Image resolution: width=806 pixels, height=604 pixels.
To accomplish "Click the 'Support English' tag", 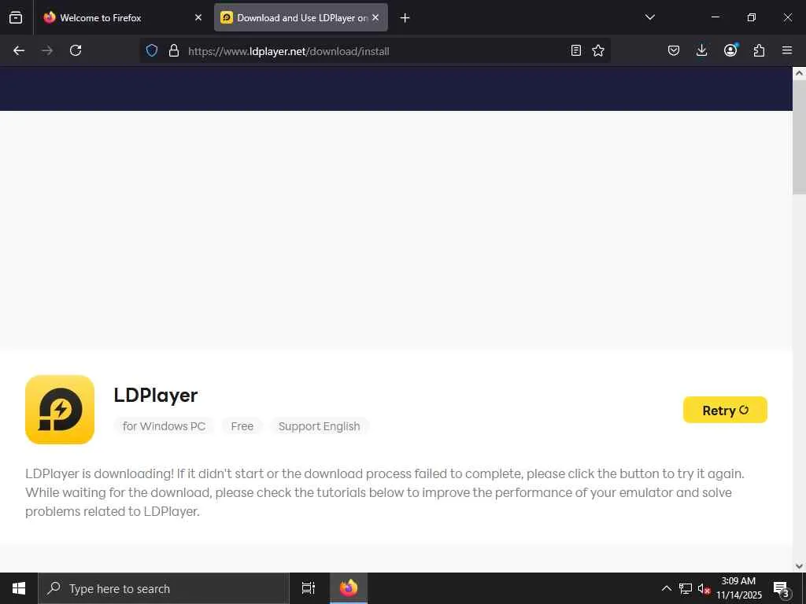I will click(x=320, y=426).
